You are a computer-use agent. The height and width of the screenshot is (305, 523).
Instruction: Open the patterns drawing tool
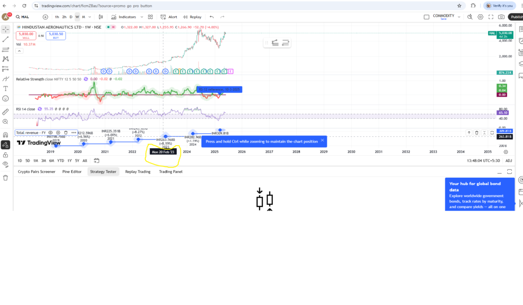(5, 59)
